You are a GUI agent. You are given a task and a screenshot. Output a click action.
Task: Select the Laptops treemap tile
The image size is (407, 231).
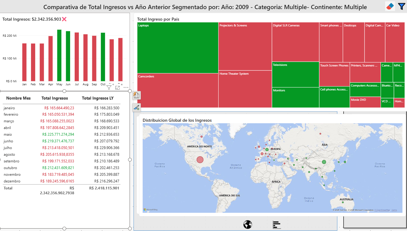click(178, 48)
